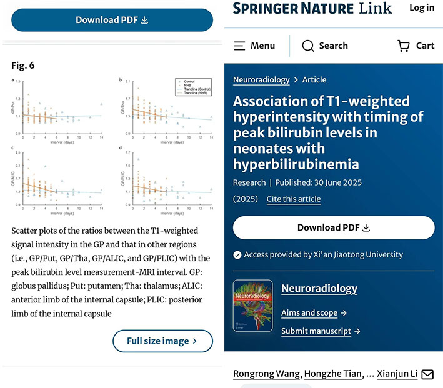Viewport: 443px width, 388px height.
Task: Go to Neuroradiology breadcrumb link
Action: [x=261, y=80]
